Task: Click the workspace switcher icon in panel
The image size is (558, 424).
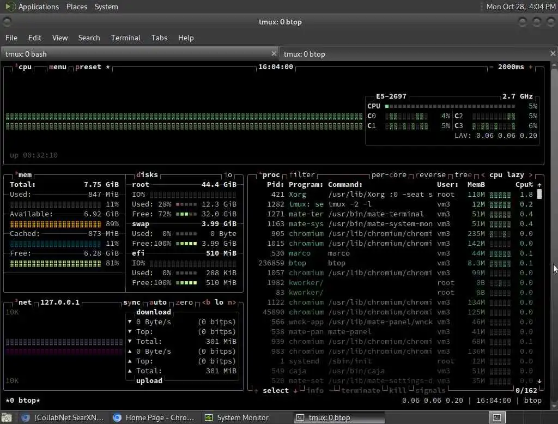Action: [497, 417]
